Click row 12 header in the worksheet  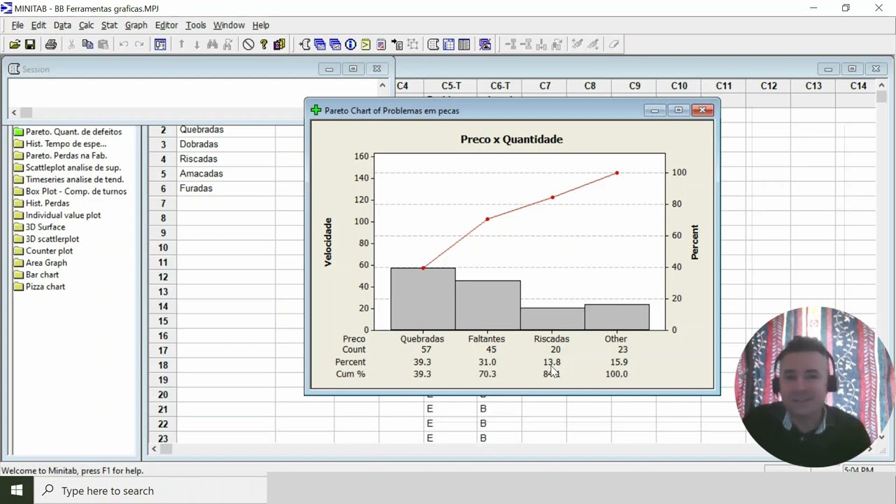[x=162, y=277]
